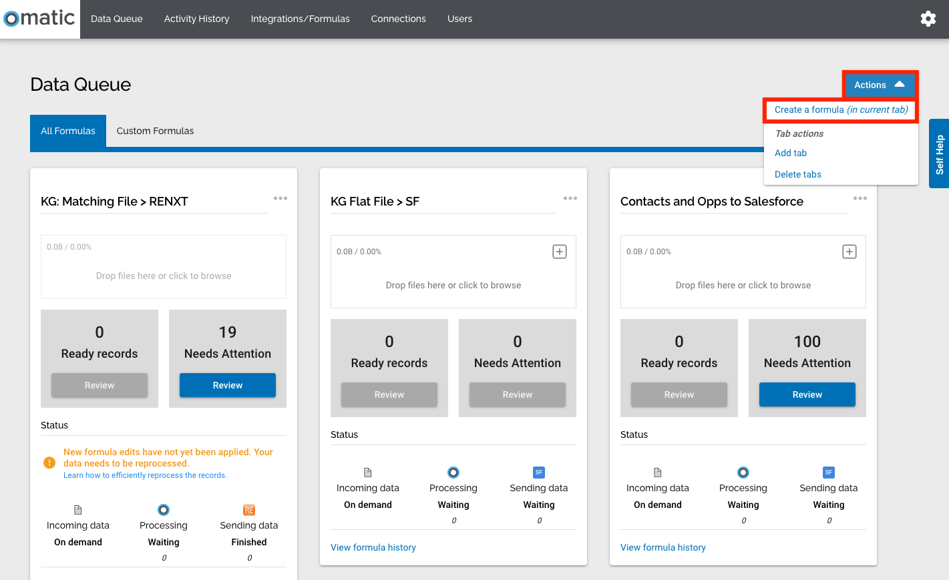Open three-dot menu on KG Flat File card

570,198
